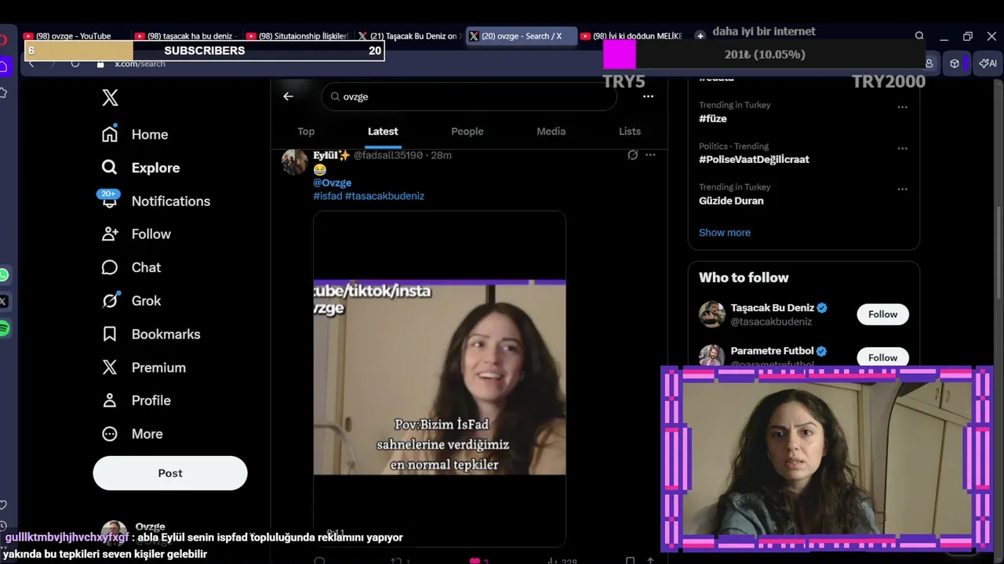Expand More menu in X sidebar

[133, 433]
